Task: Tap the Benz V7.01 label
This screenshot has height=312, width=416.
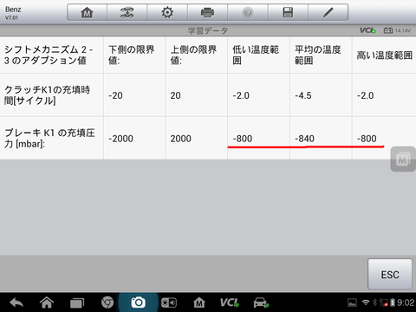Action: 13,13
